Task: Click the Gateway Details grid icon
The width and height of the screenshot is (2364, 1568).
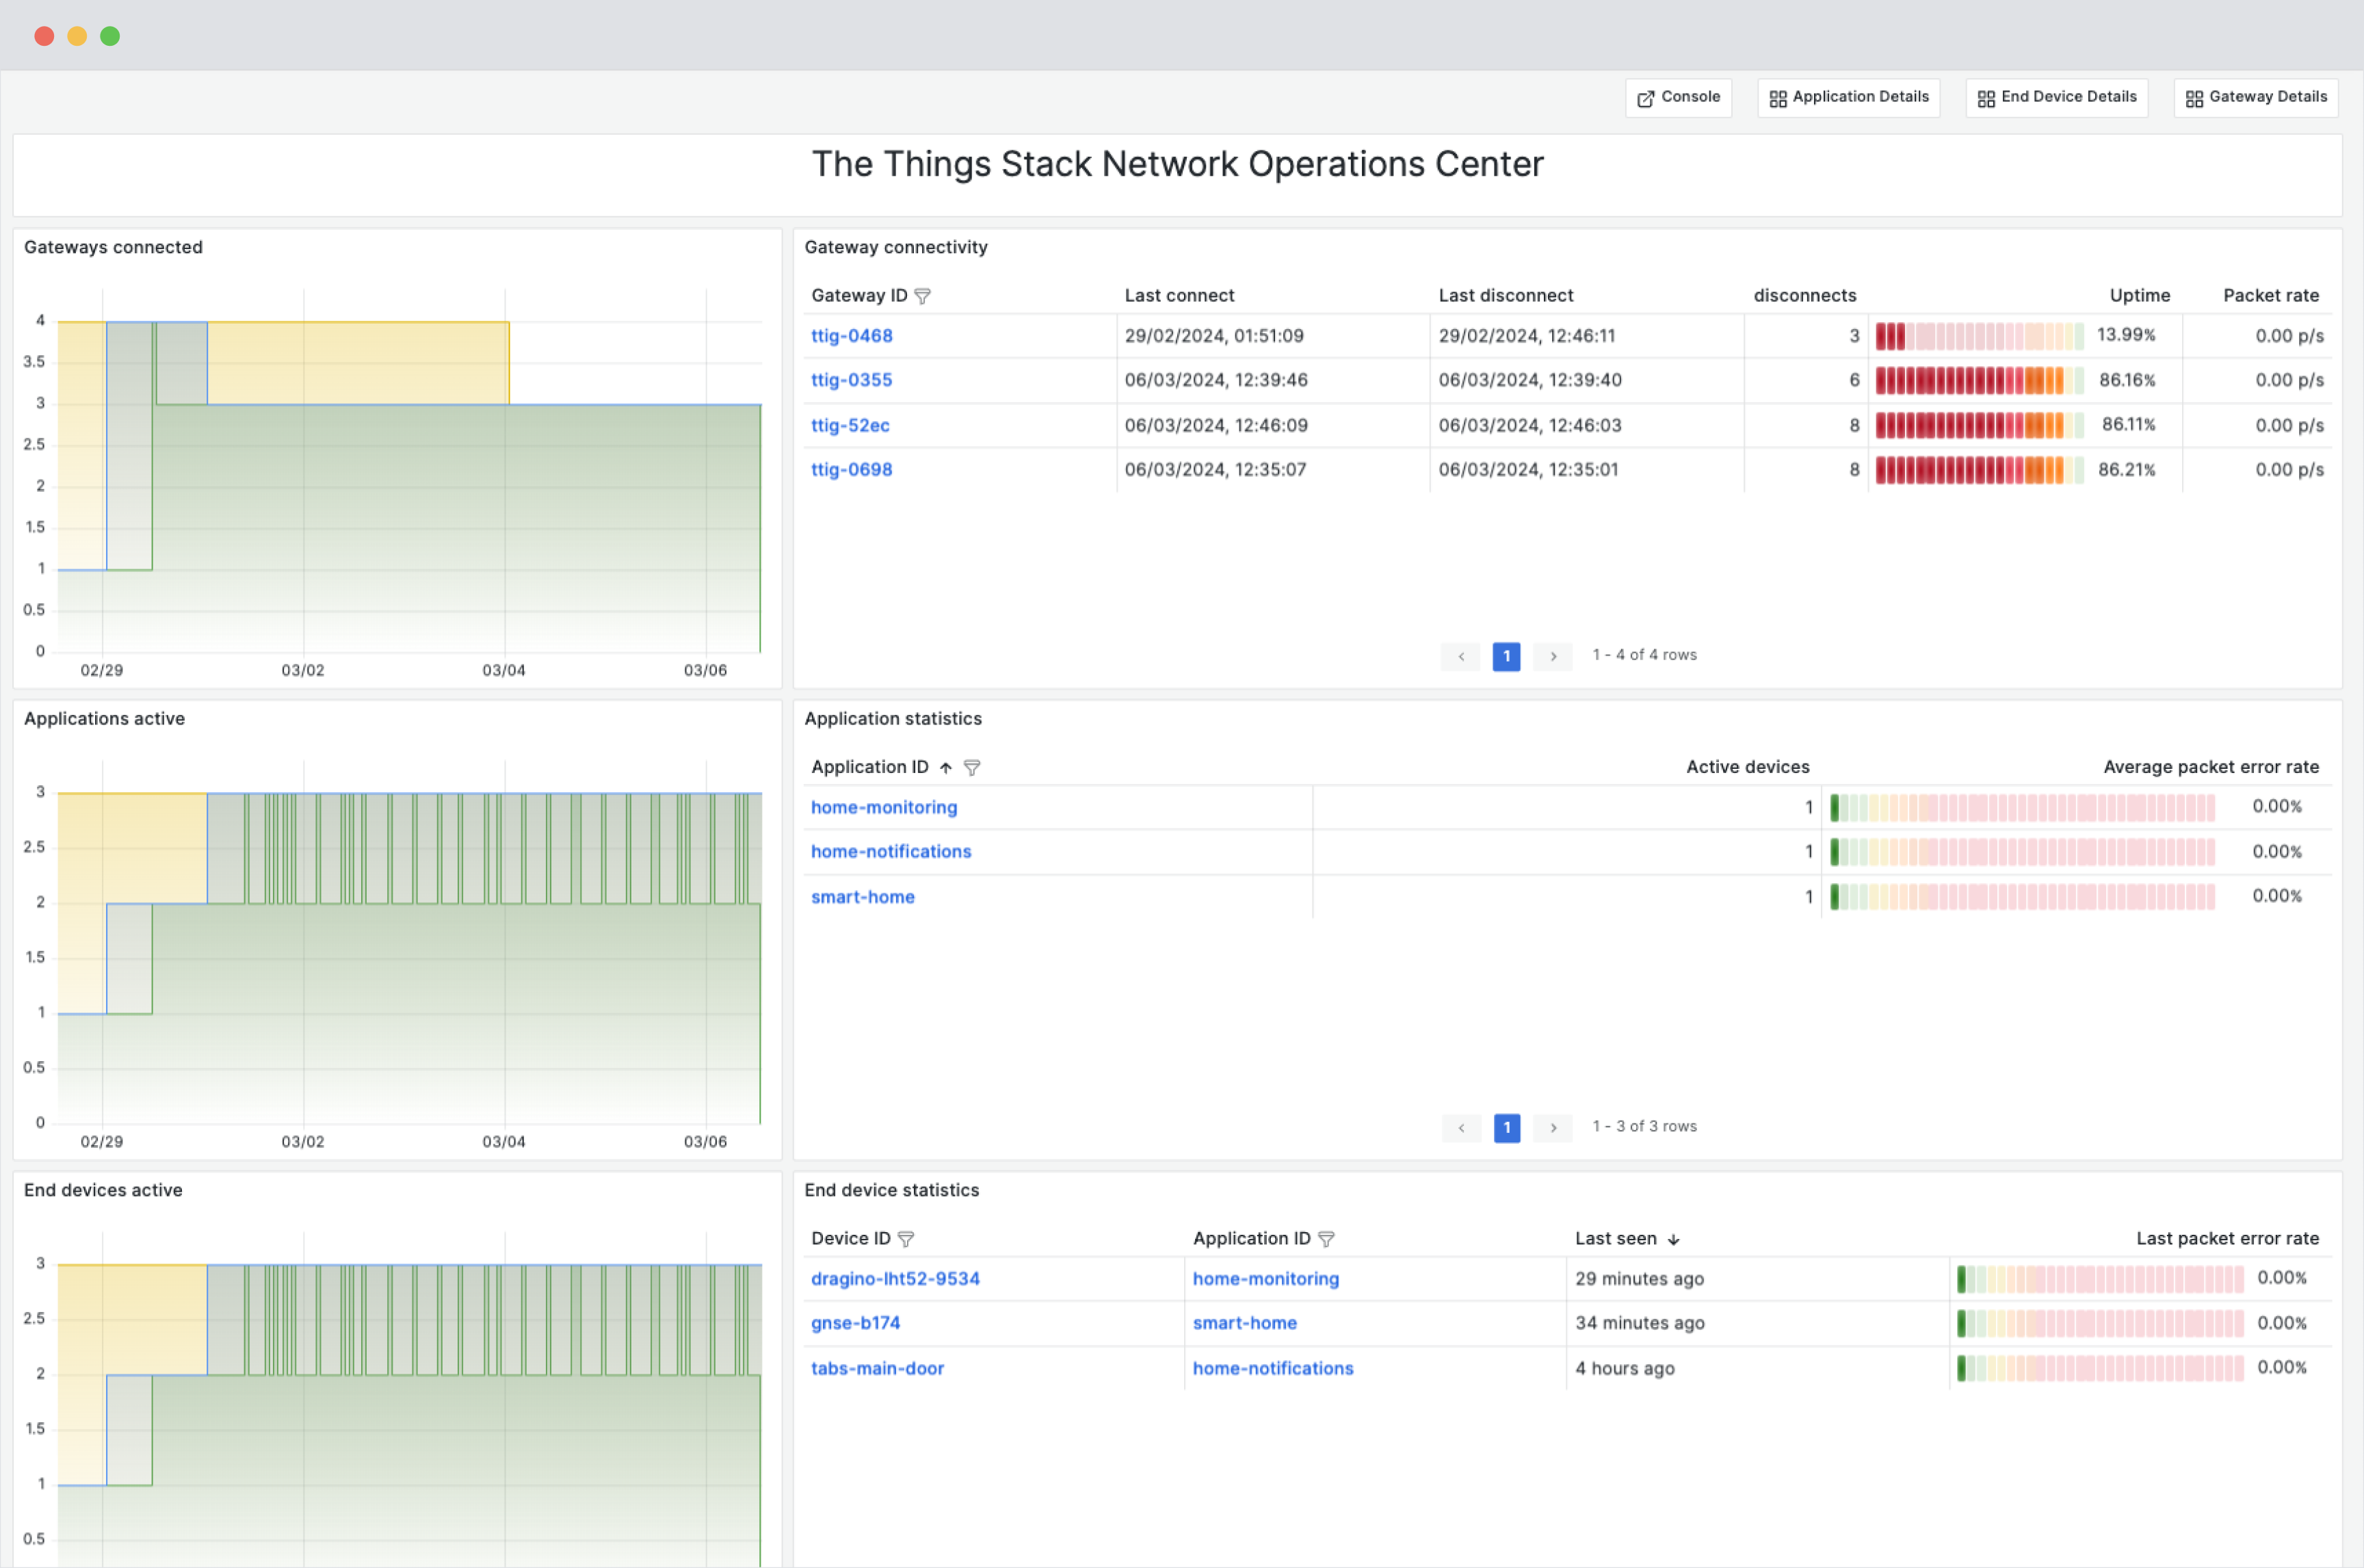Action: click(x=2195, y=97)
